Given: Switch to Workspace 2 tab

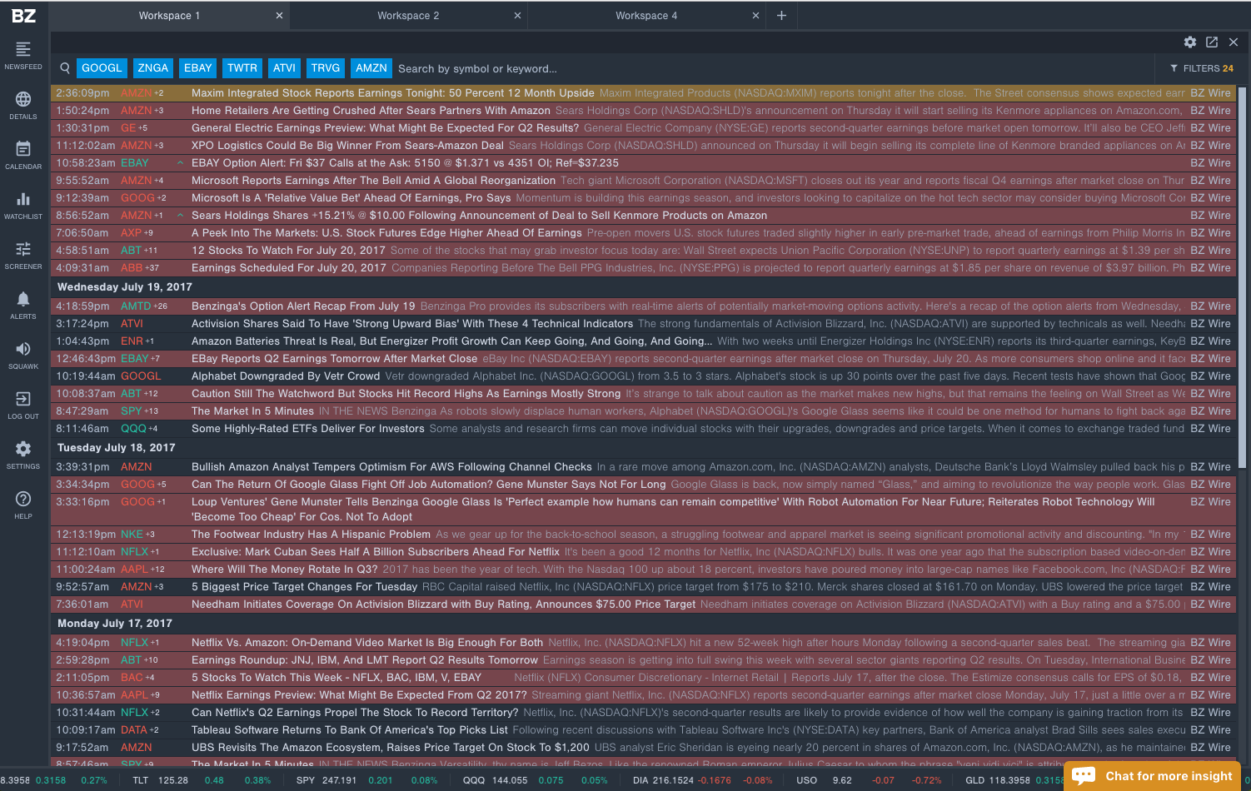Looking at the screenshot, I should 408,16.
